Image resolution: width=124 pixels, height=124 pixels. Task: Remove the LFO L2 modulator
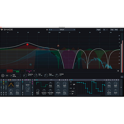[68, 80]
